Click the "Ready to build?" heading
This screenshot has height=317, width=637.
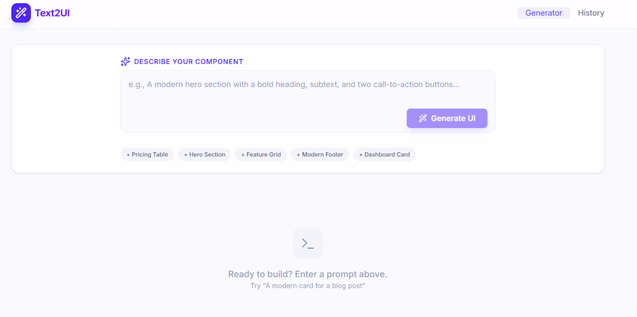[307, 274]
